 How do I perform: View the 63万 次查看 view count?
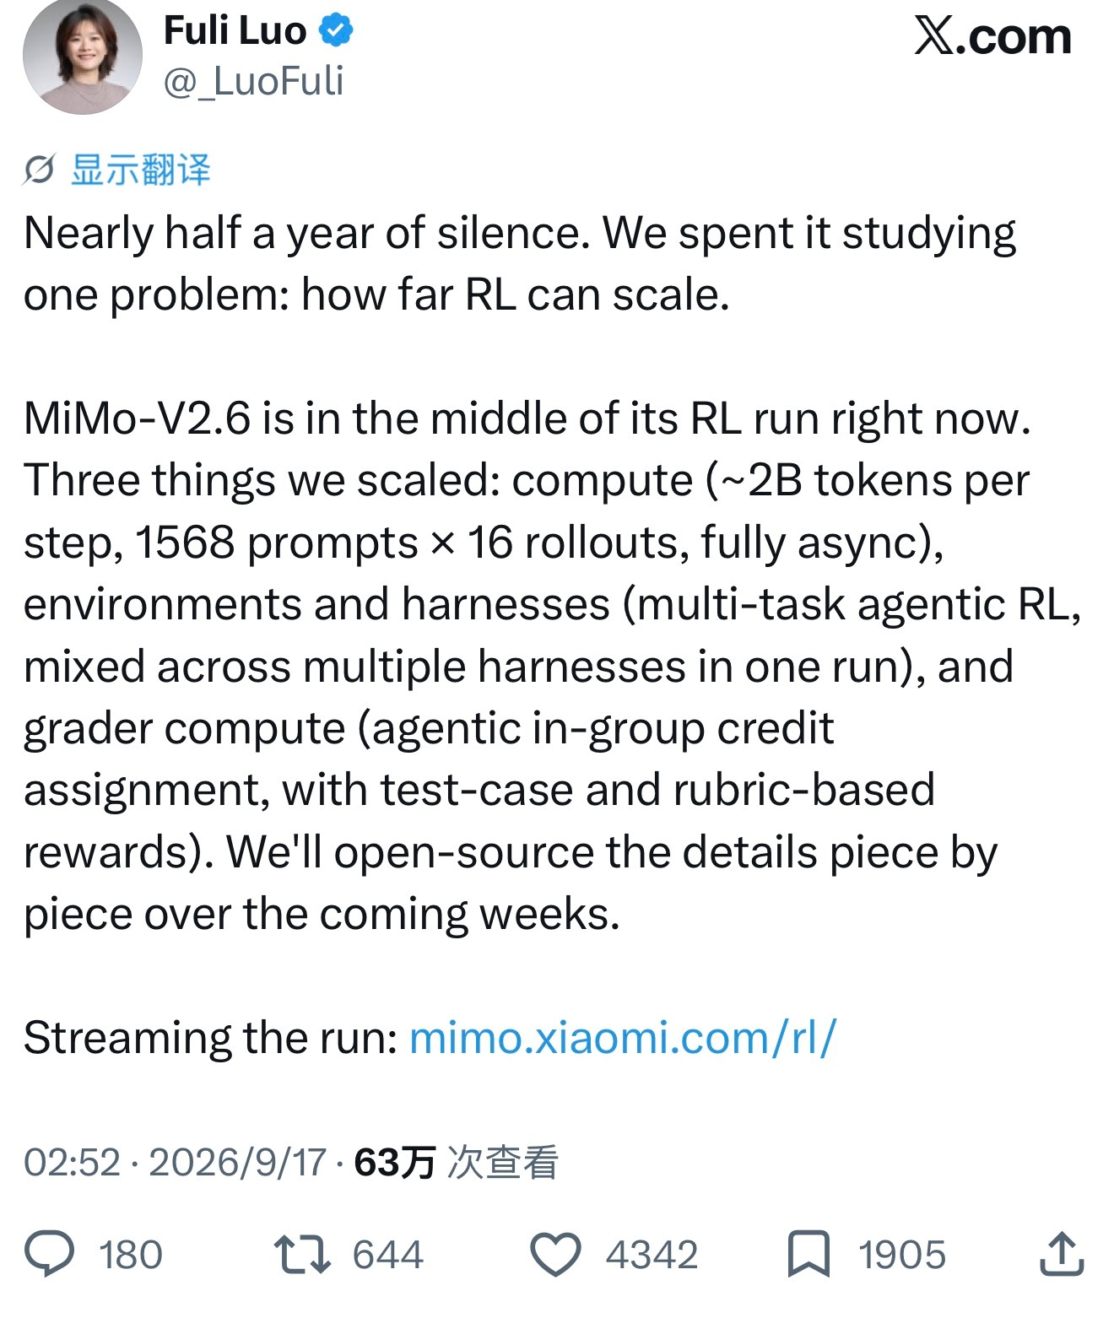[x=457, y=1163]
